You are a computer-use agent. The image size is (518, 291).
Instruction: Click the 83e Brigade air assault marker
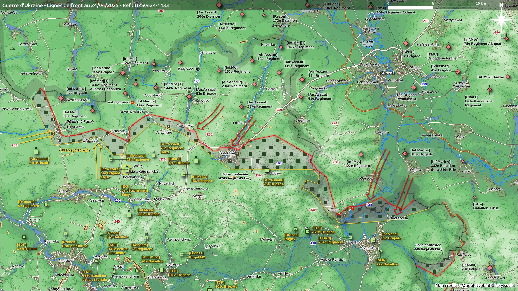189,96
